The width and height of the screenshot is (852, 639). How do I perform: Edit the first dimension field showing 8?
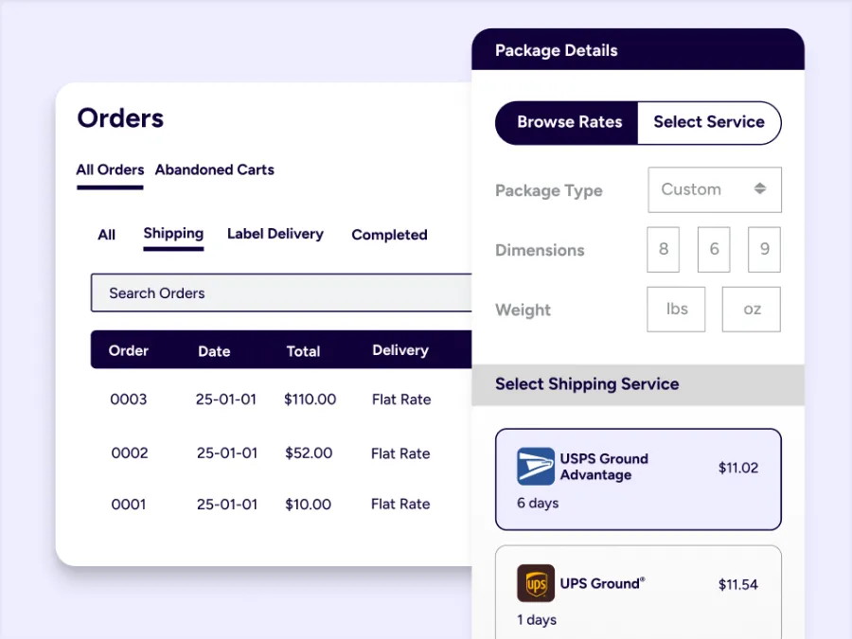(x=664, y=250)
